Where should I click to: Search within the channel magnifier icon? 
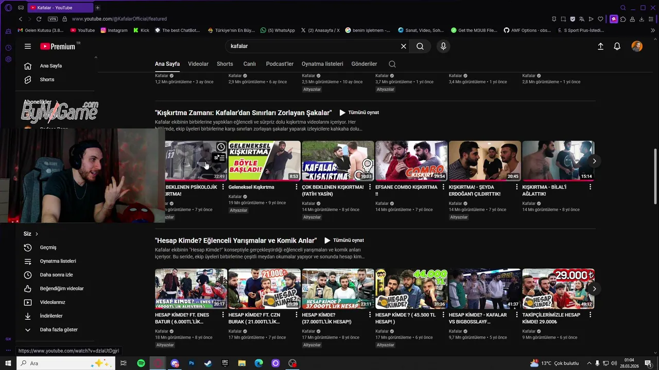392,64
